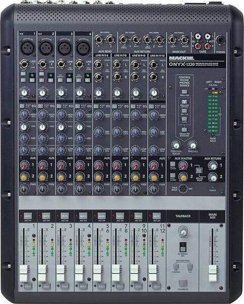
Task: Toggle channel 1 48V phantom power button
Action: point(32,80)
